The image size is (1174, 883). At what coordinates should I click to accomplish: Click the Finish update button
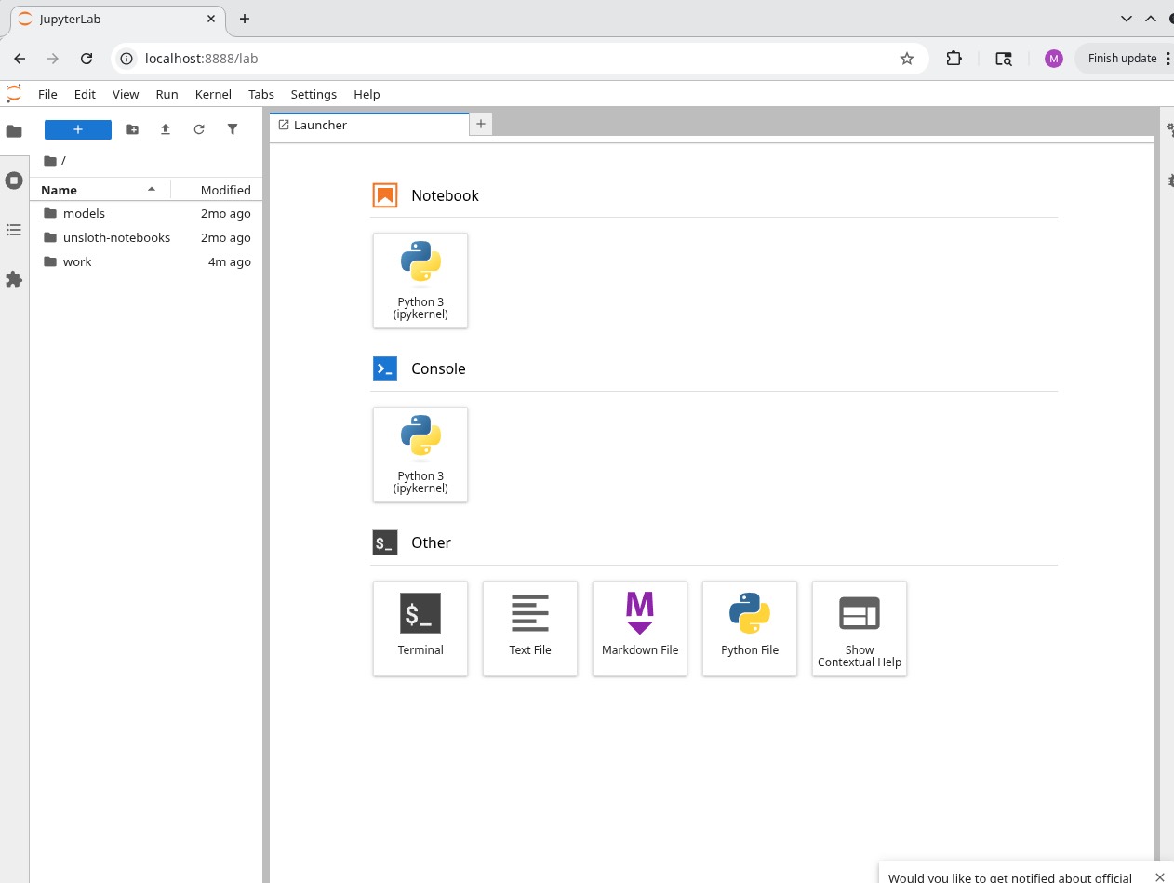coord(1122,58)
